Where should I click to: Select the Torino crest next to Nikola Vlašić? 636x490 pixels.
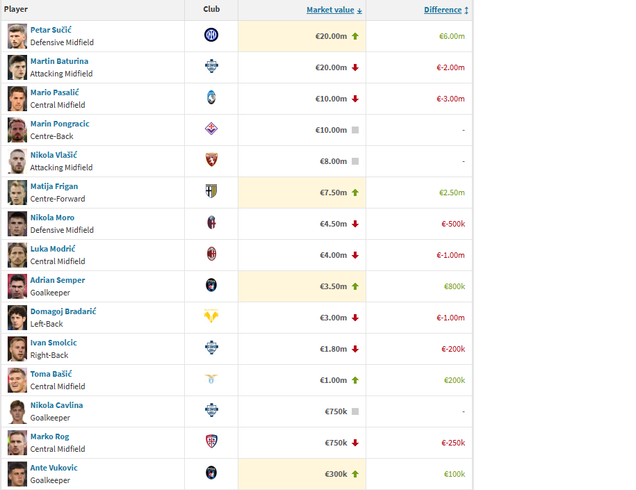211,161
